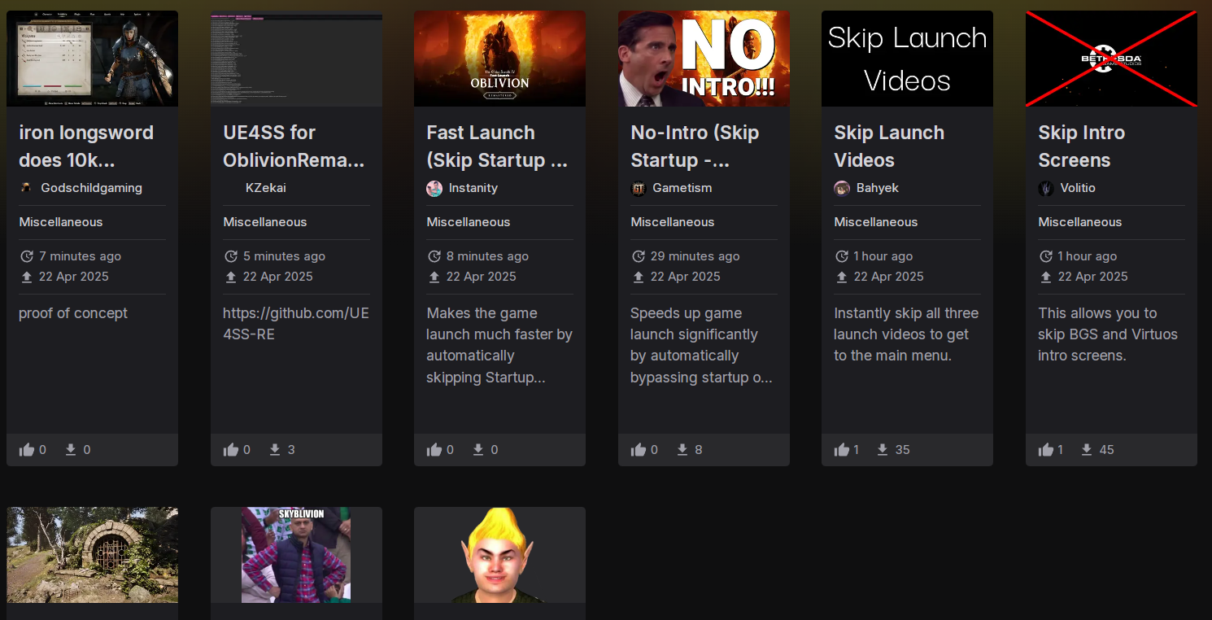Open Godschildgaming's avatar icon

[27, 188]
